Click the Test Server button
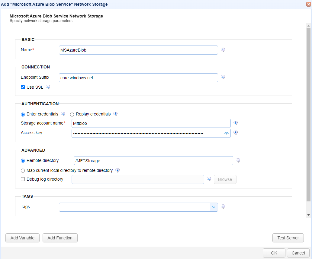 click(288, 238)
